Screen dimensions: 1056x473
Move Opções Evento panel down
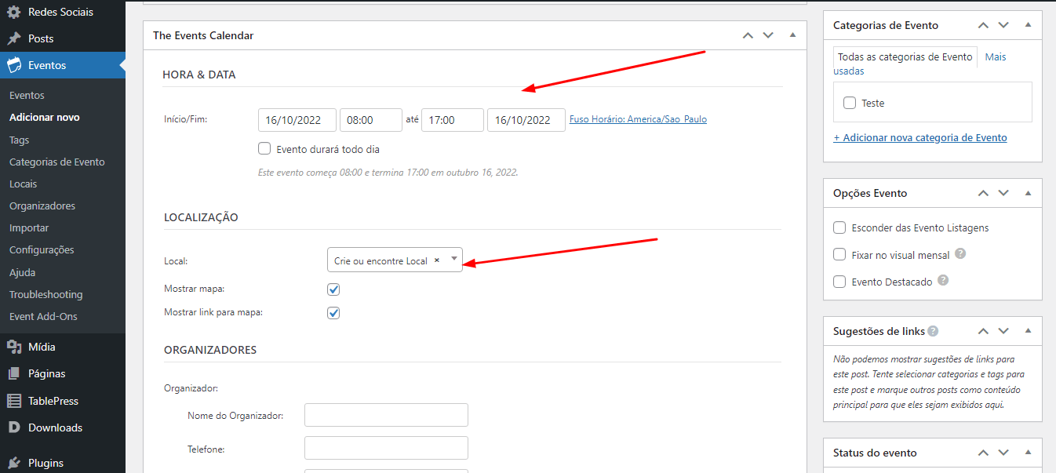click(1003, 193)
